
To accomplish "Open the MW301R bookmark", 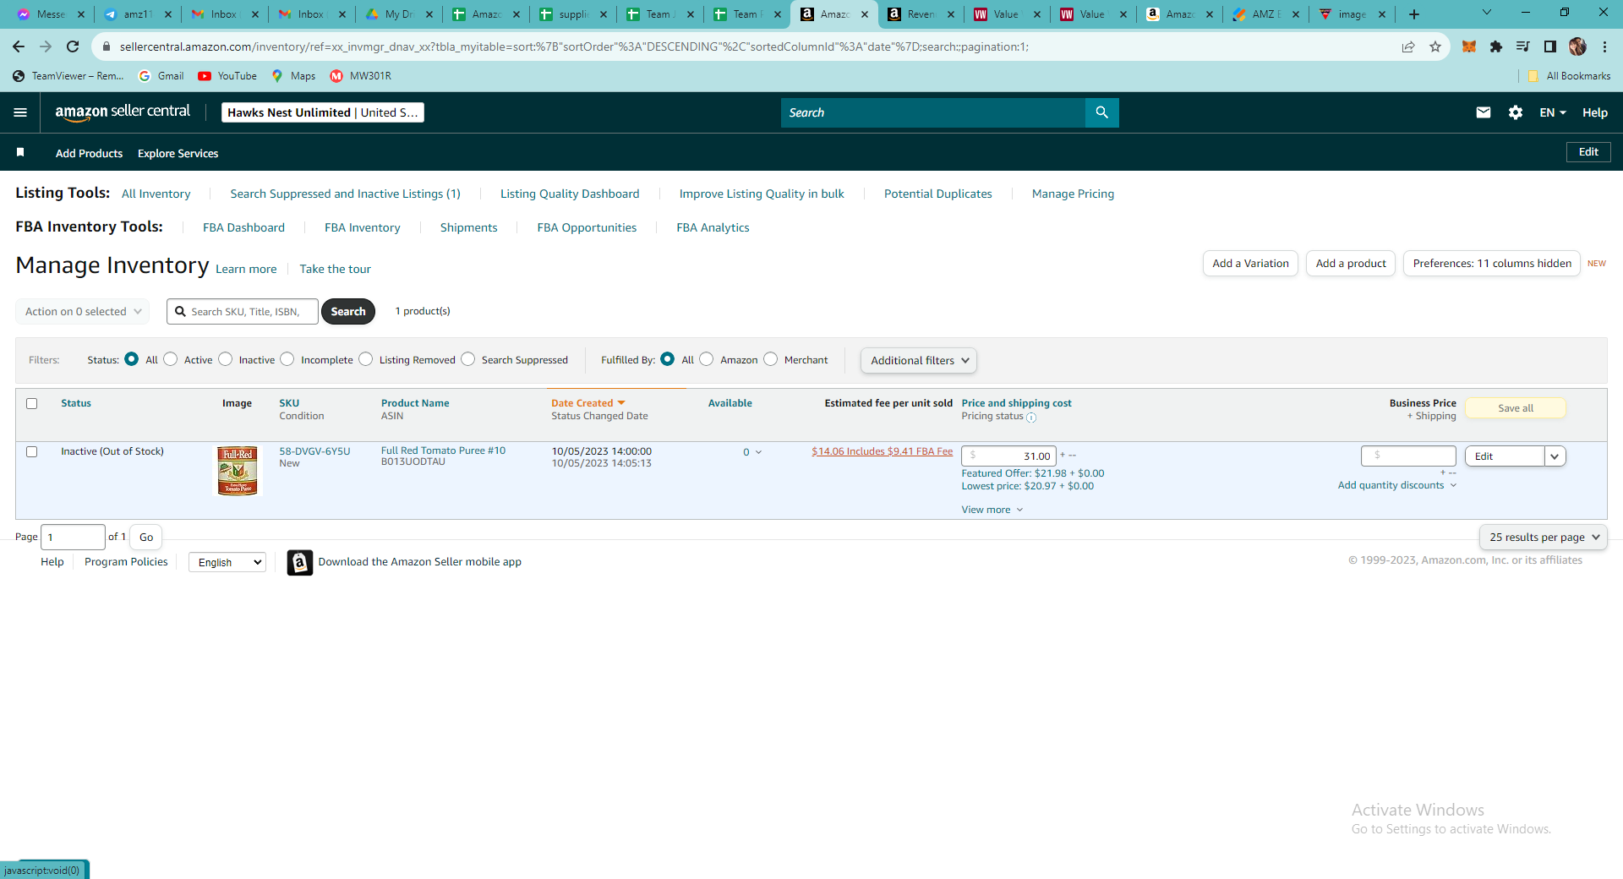I will click(x=361, y=76).
